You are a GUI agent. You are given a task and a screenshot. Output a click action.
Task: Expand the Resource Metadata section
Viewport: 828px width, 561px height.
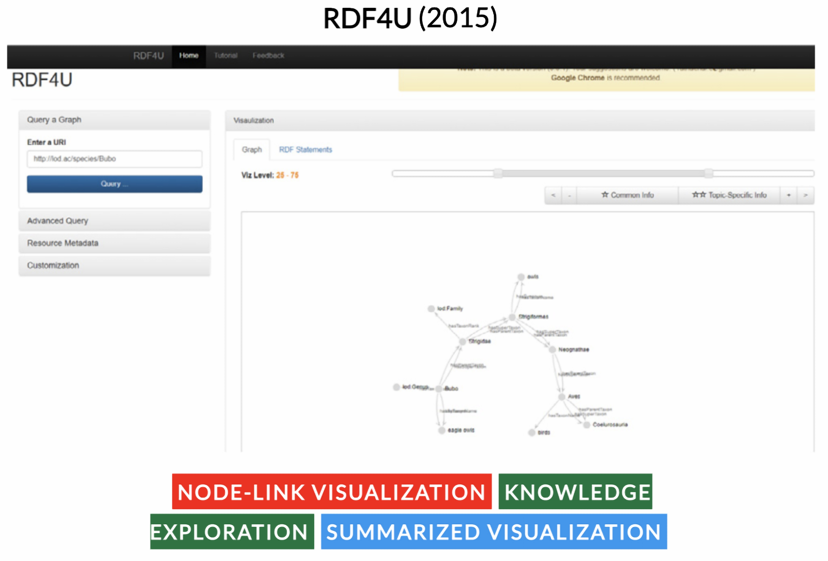[x=114, y=243]
